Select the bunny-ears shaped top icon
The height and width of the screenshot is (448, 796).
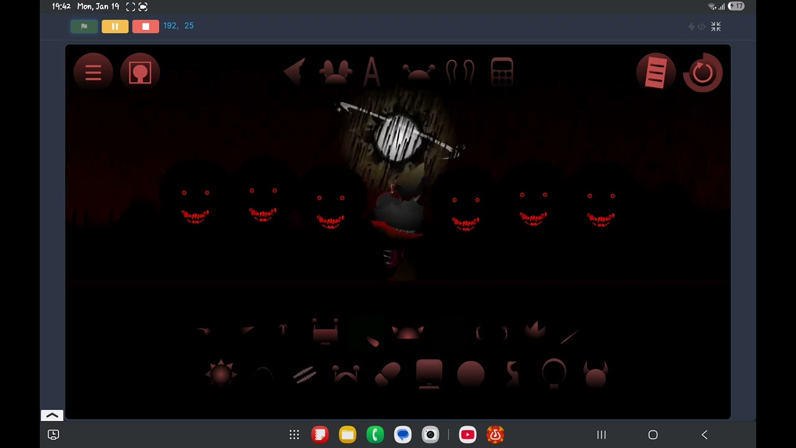pos(335,71)
